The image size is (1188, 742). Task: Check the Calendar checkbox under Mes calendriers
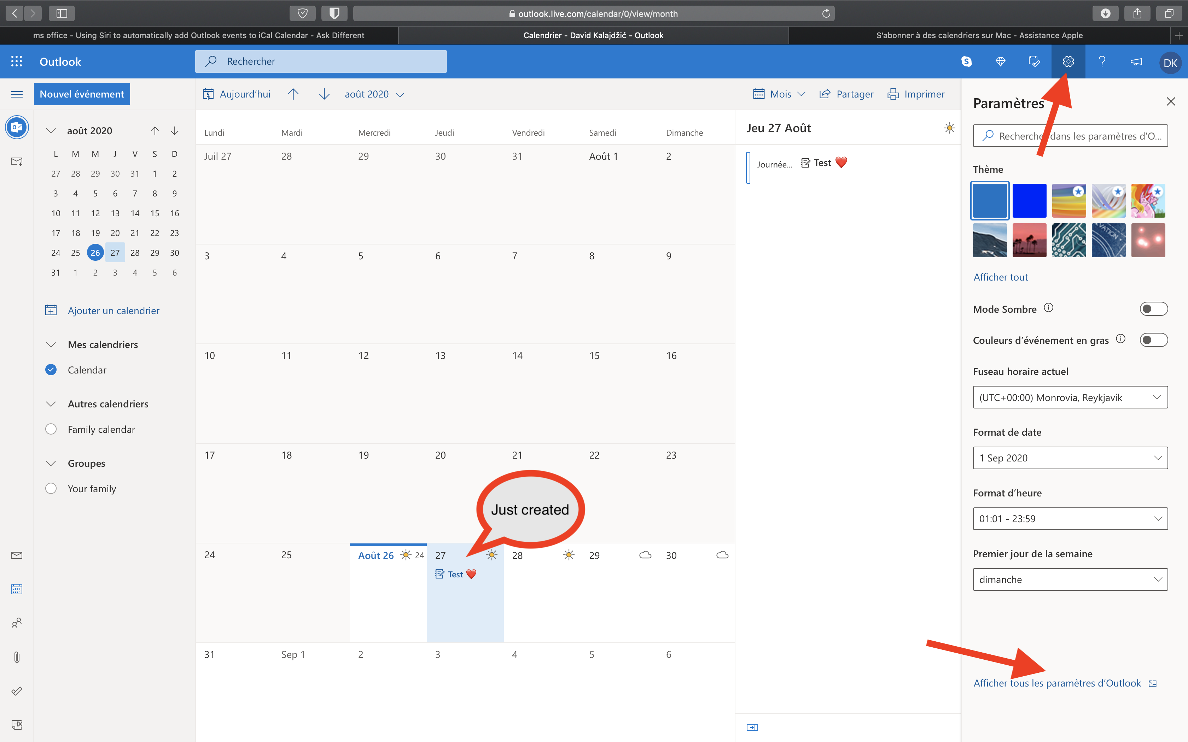(x=51, y=369)
